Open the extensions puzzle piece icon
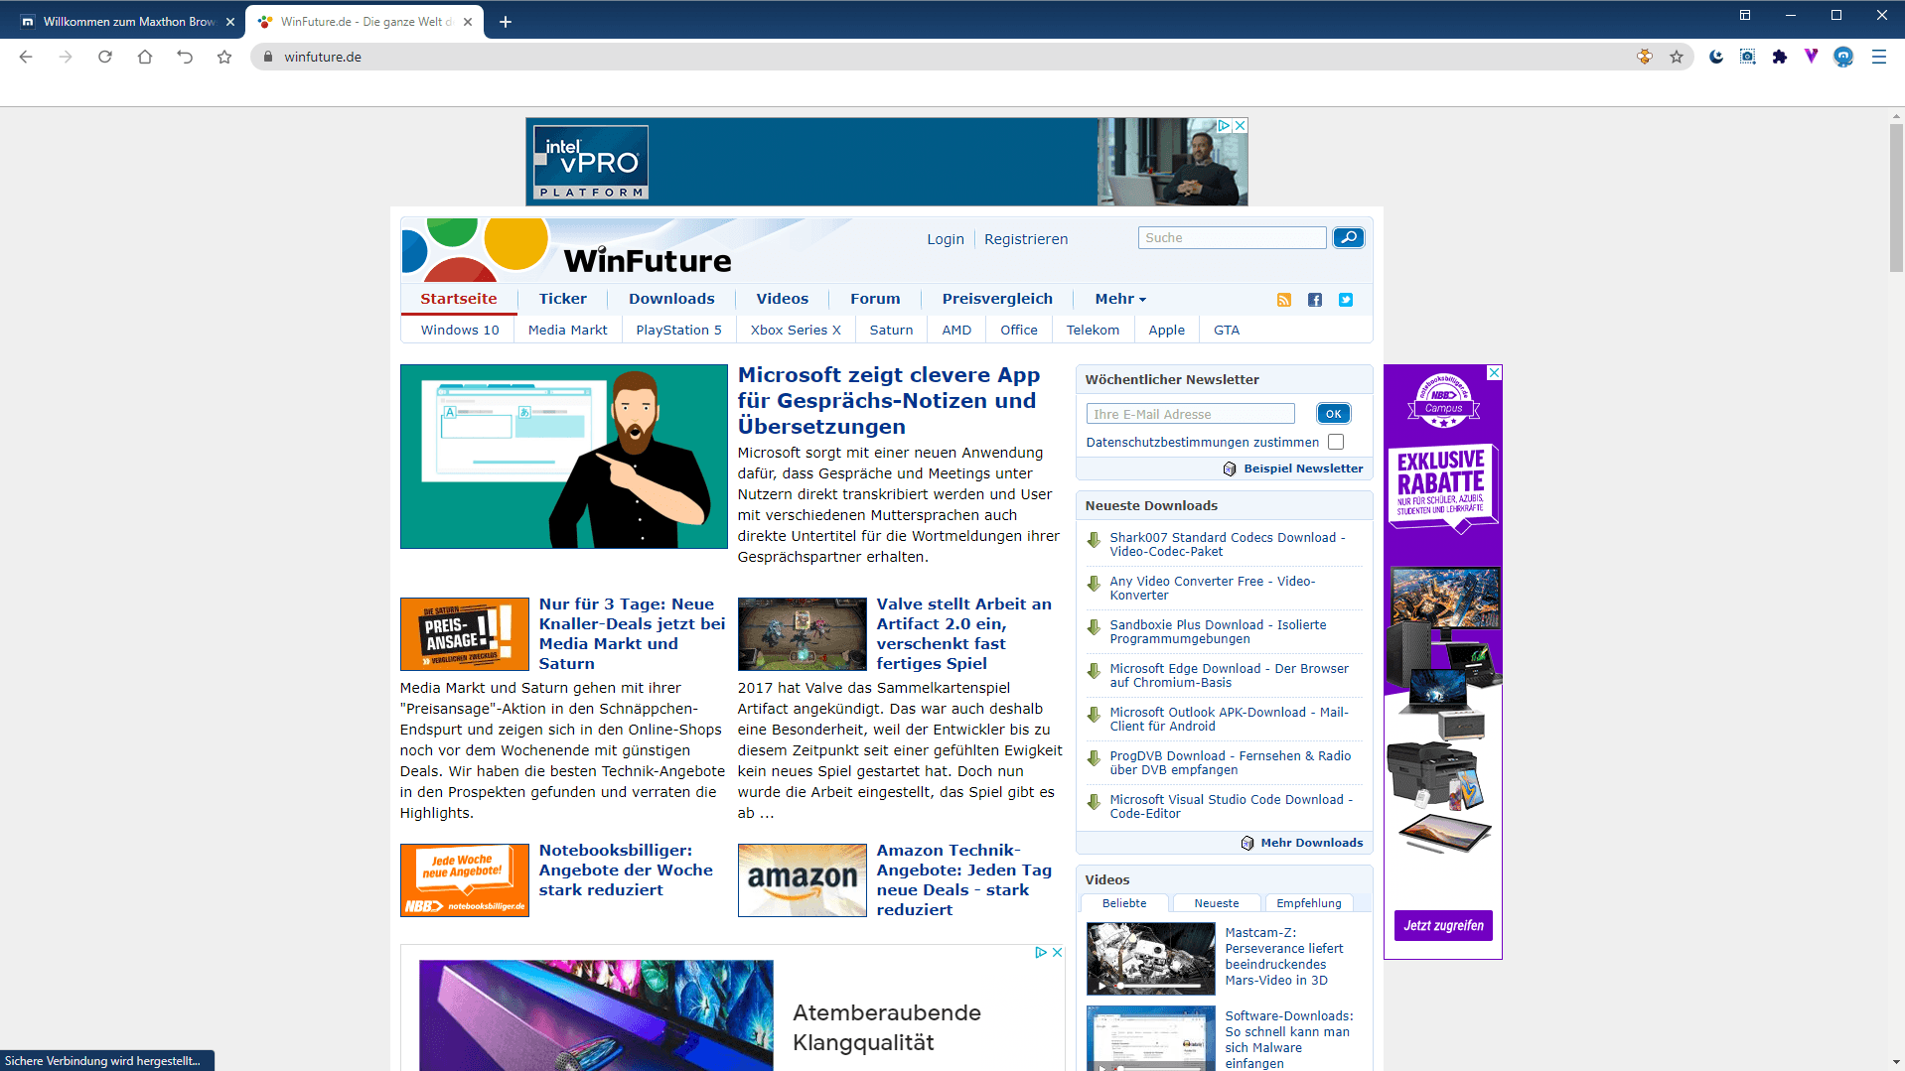The height and width of the screenshot is (1071, 1905). (1780, 57)
